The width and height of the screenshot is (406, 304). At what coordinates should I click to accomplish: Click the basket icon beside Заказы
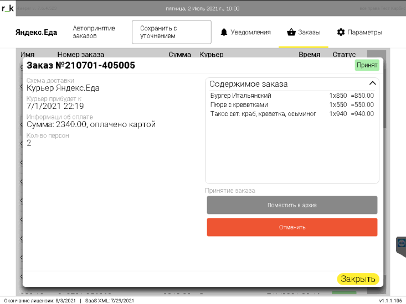291,32
